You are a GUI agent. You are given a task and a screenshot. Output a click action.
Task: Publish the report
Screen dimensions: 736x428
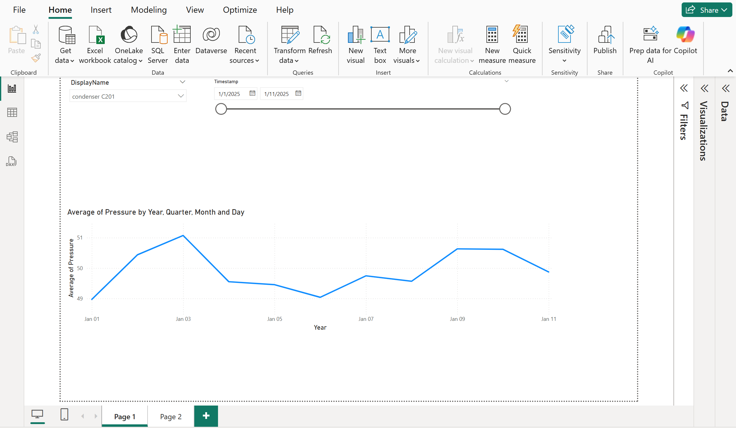[605, 44]
